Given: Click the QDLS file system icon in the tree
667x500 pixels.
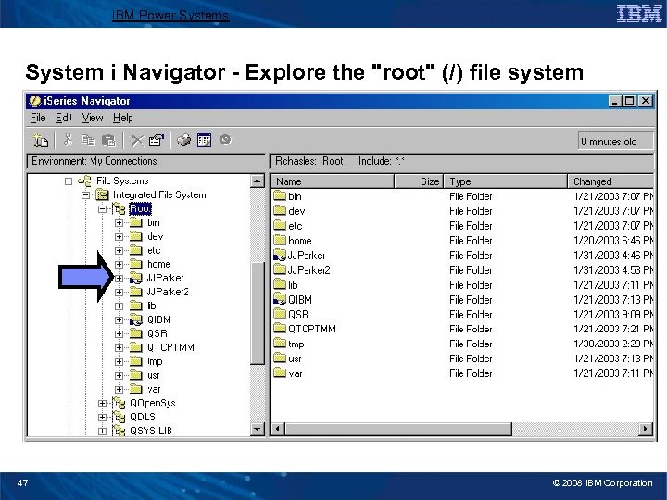Looking at the screenshot, I should click(x=119, y=417).
